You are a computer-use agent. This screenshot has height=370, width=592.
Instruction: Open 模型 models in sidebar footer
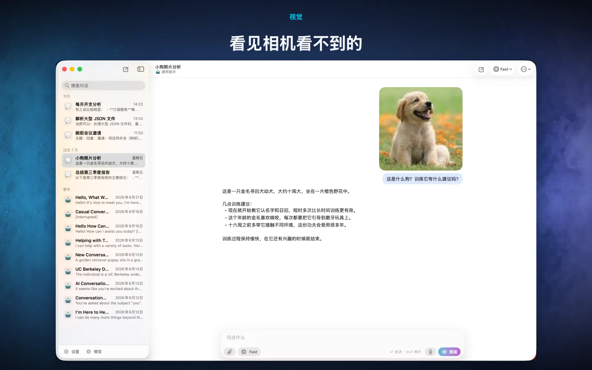click(94, 352)
